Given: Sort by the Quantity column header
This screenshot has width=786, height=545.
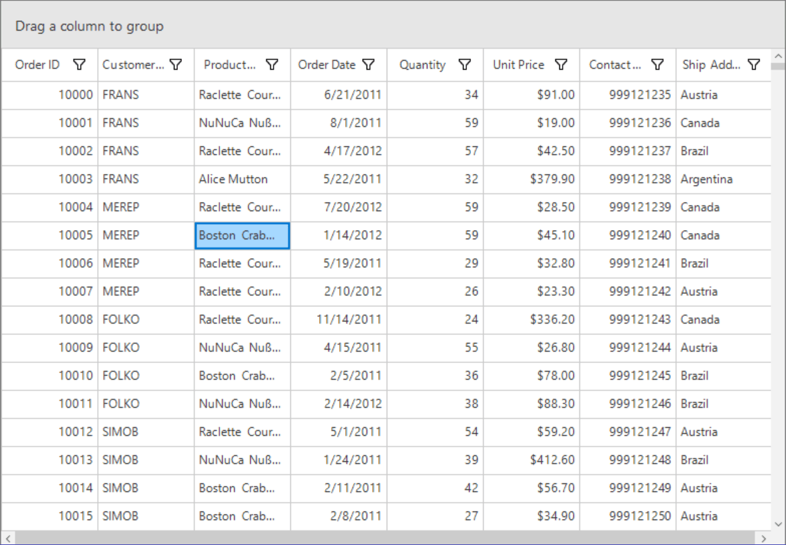Looking at the screenshot, I should [422, 64].
